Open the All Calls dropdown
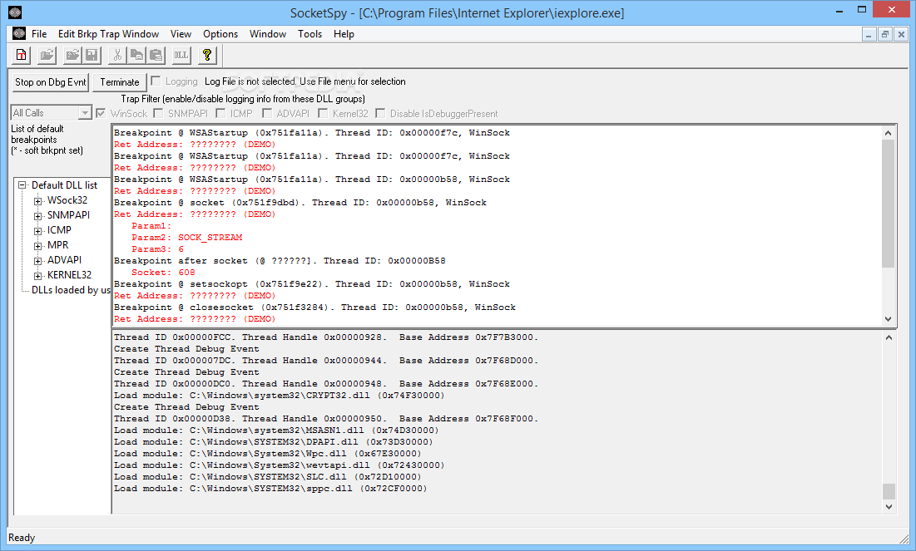The width and height of the screenshot is (916, 551). (85, 113)
